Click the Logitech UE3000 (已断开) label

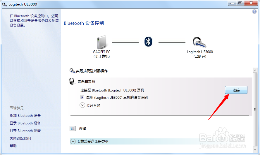200,54
